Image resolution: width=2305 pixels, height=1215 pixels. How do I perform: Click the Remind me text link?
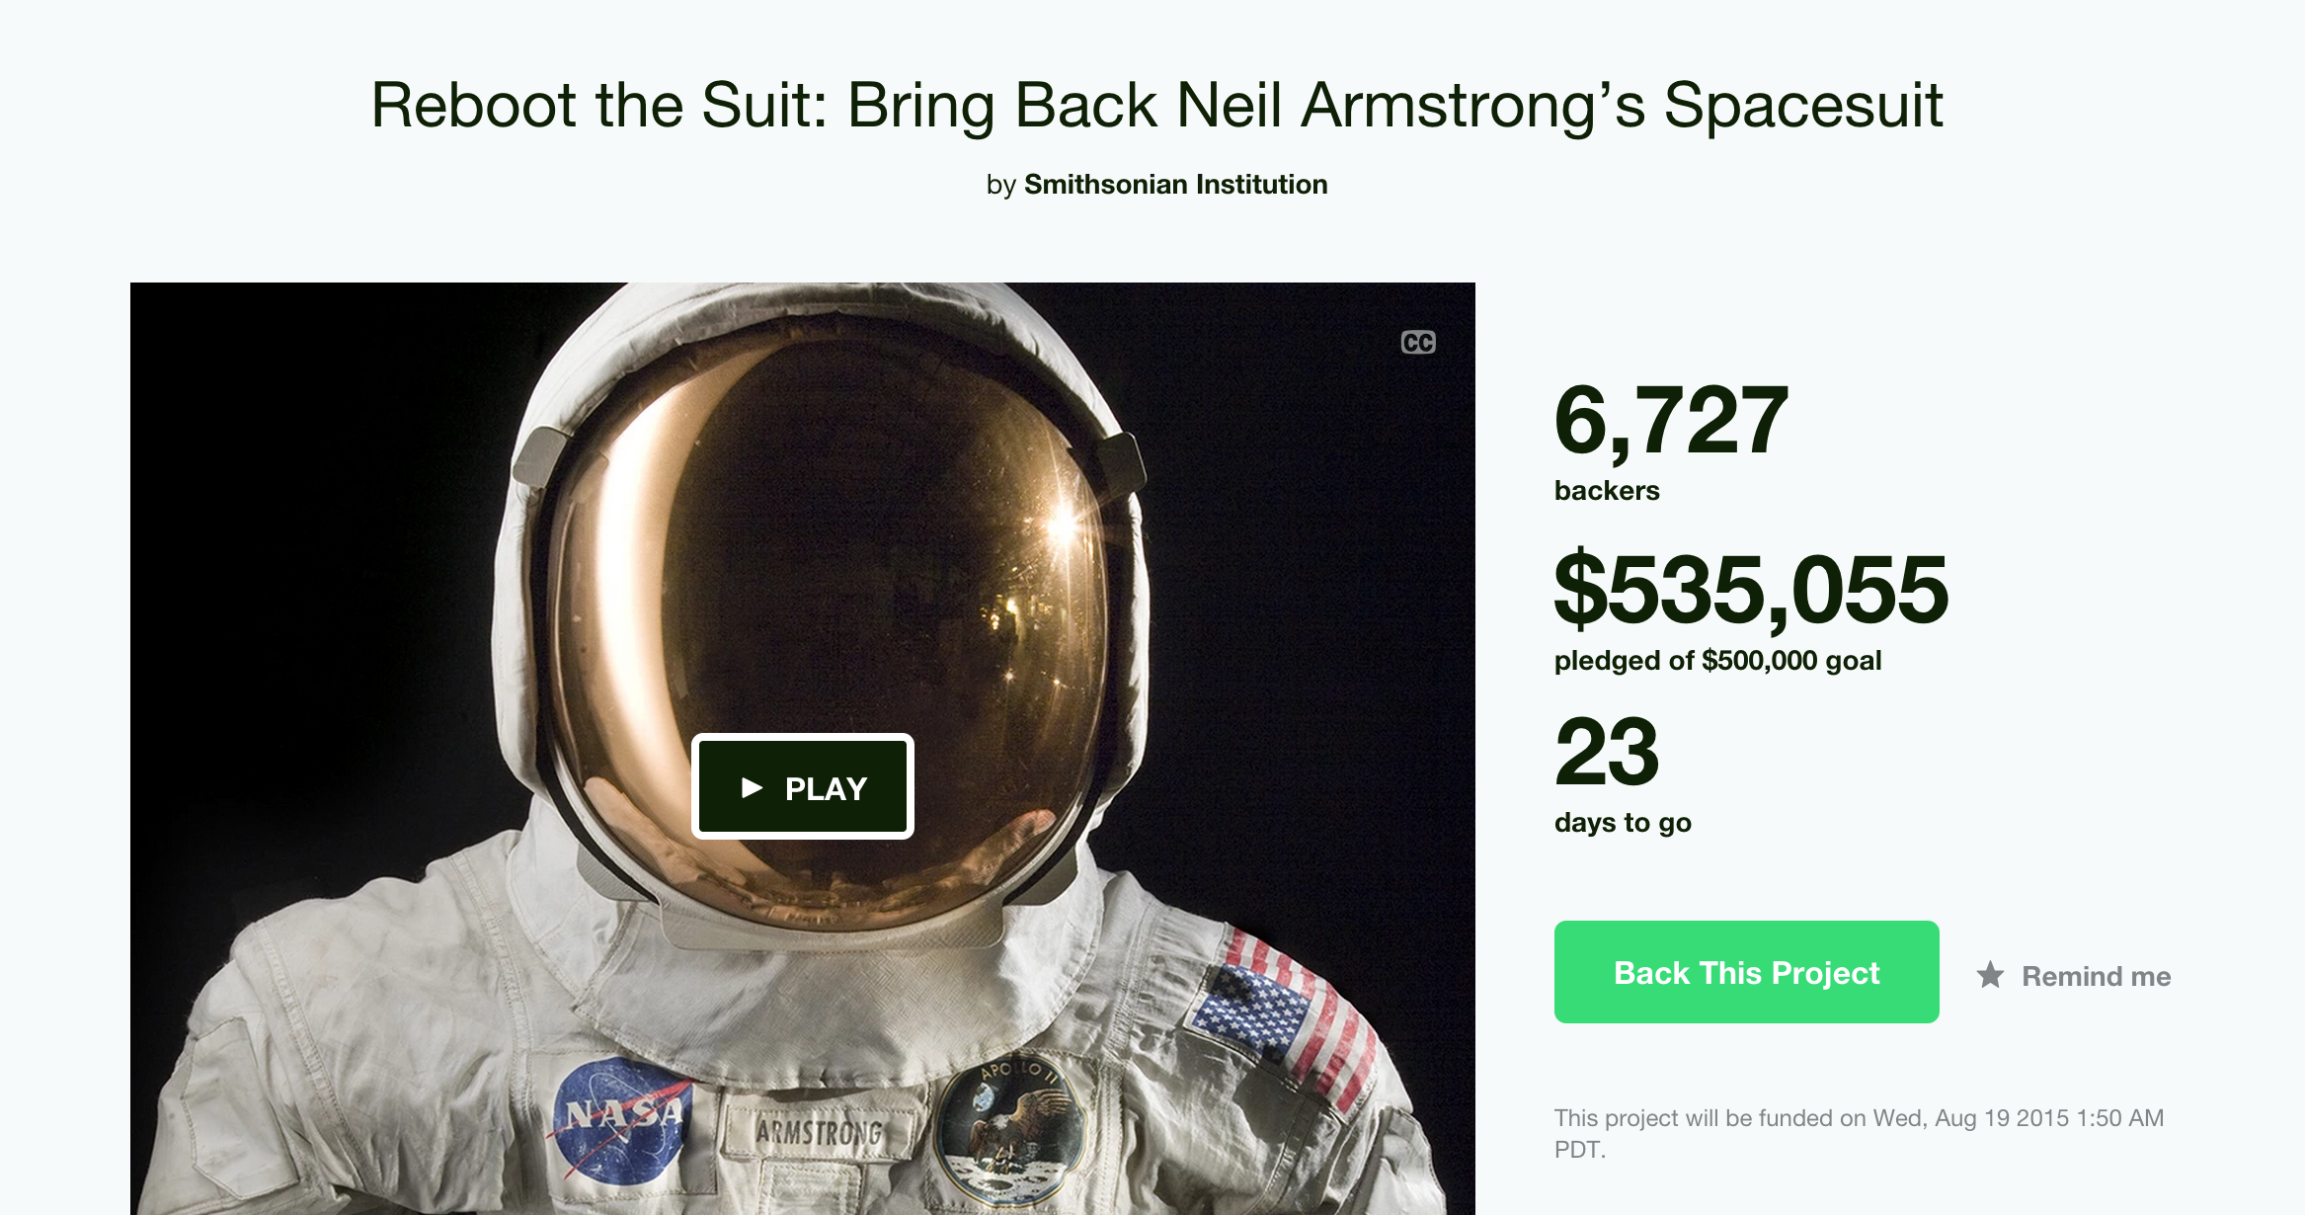(x=2096, y=976)
